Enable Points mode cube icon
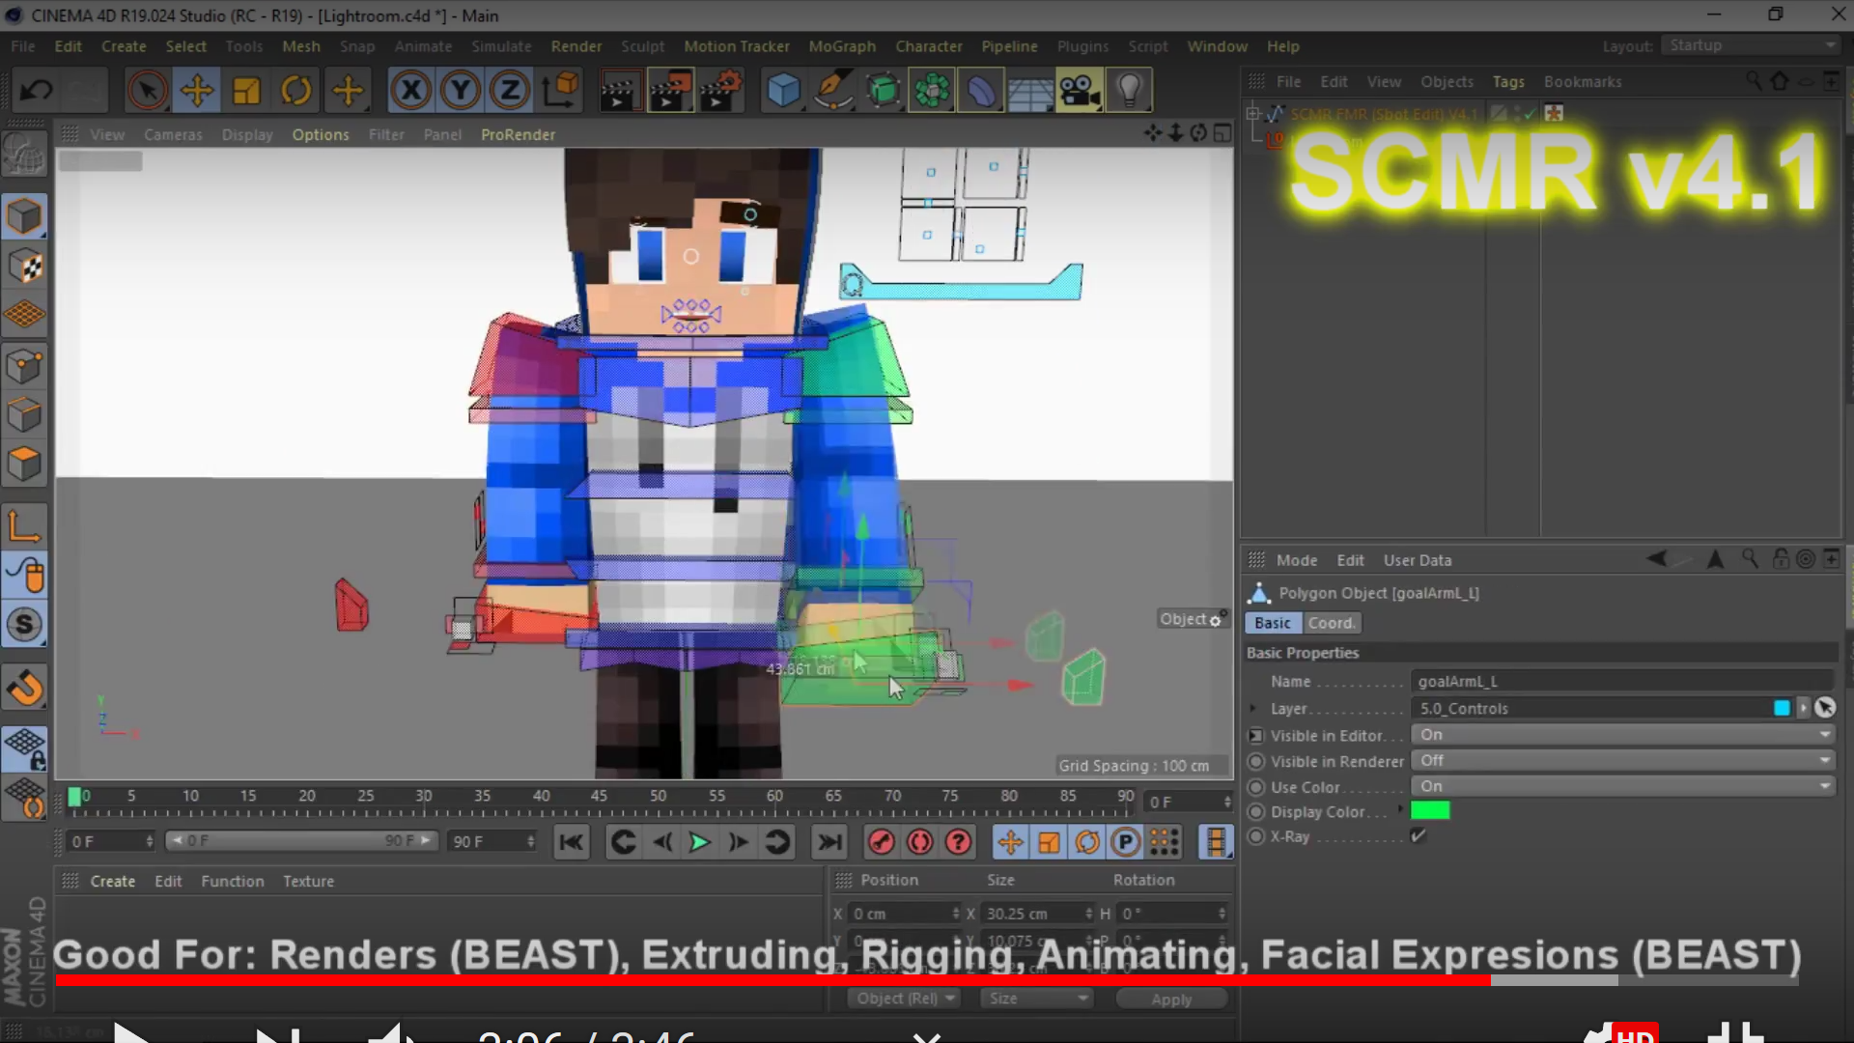 click(x=25, y=366)
